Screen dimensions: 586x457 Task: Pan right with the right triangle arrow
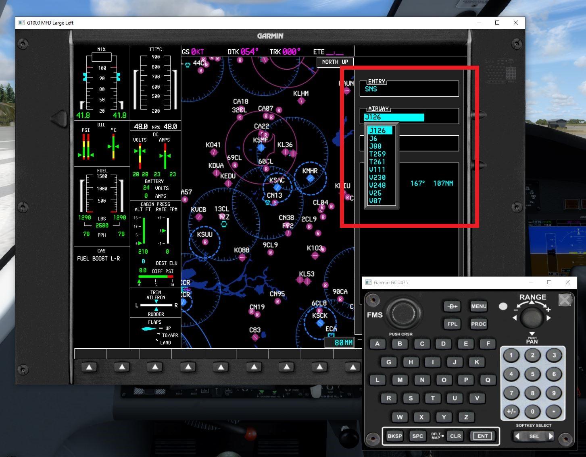[x=548, y=318]
